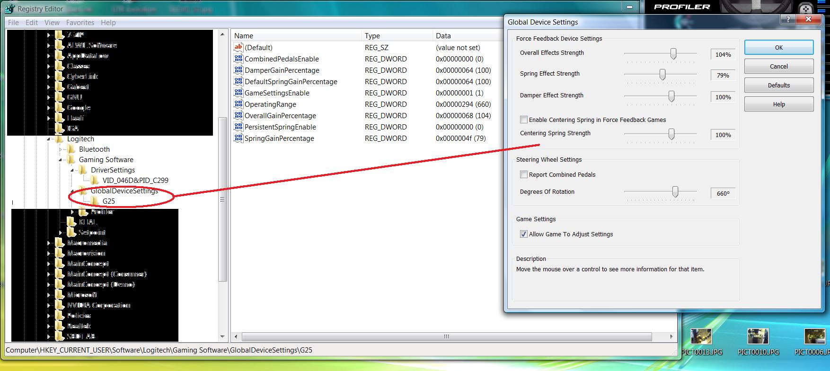Open PICT0013.JPG desktop file icon
This screenshot has width=830, height=371.
point(701,336)
